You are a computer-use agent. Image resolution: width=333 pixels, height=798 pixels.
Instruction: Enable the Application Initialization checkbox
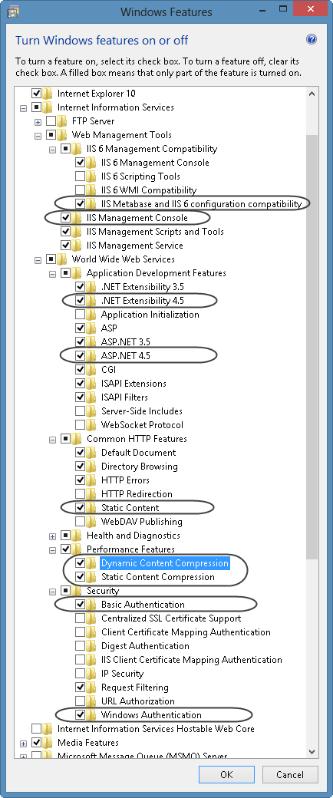tap(80, 314)
